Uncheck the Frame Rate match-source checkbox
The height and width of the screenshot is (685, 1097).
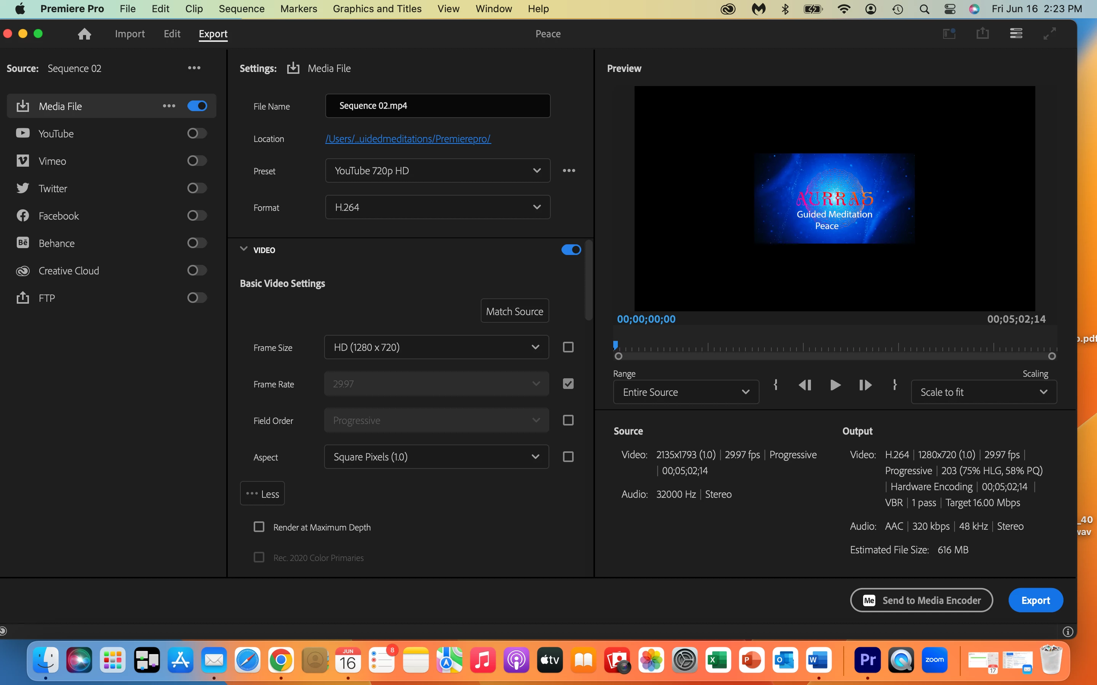click(x=568, y=384)
